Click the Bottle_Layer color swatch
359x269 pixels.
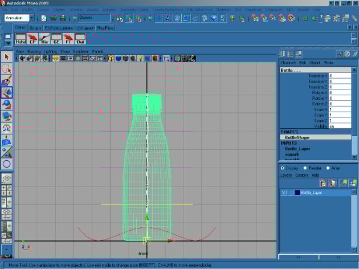click(x=297, y=193)
